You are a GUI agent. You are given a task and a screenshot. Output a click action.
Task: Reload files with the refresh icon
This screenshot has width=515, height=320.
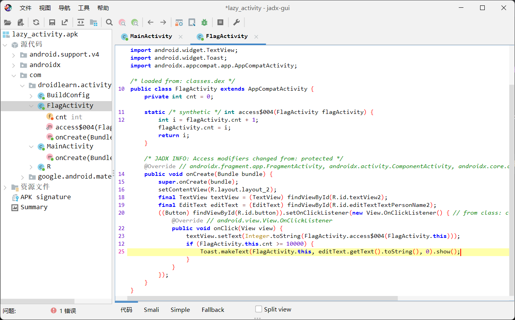click(36, 22)
